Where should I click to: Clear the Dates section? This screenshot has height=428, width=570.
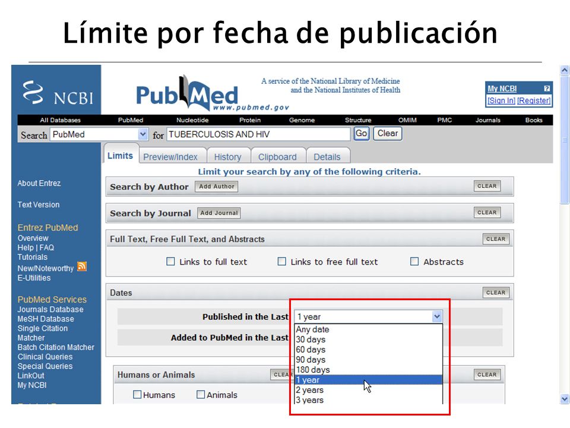[495, 292]
